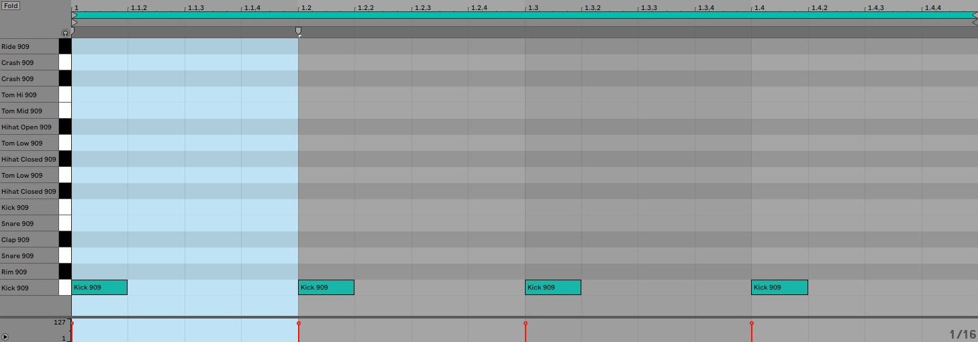978x342 pixels.
Task: Click the black piano key beside Ride 909
Action: 65,46
